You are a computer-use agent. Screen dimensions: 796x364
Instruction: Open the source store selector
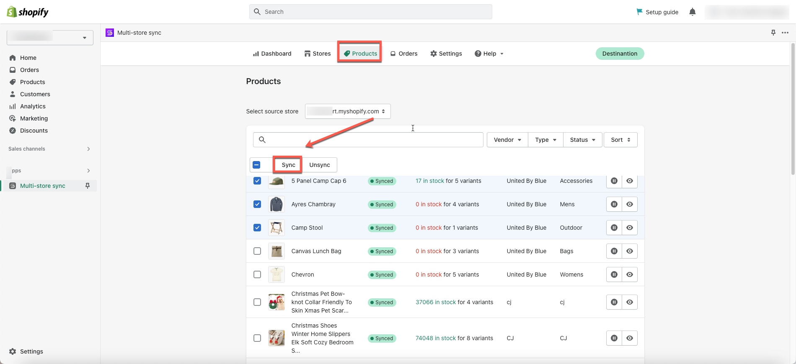tap(348, 111)
